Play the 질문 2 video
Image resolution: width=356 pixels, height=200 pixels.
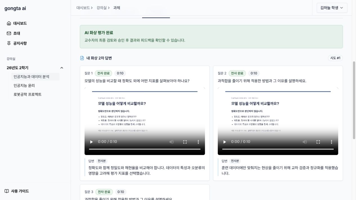(224, 142)
